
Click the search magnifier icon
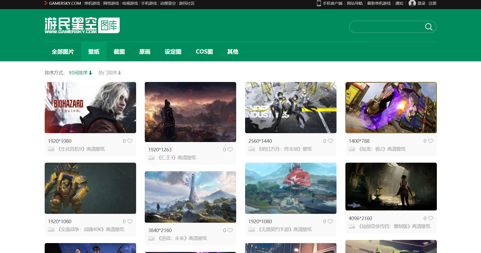pyautogui.click(x=428, y=27)
